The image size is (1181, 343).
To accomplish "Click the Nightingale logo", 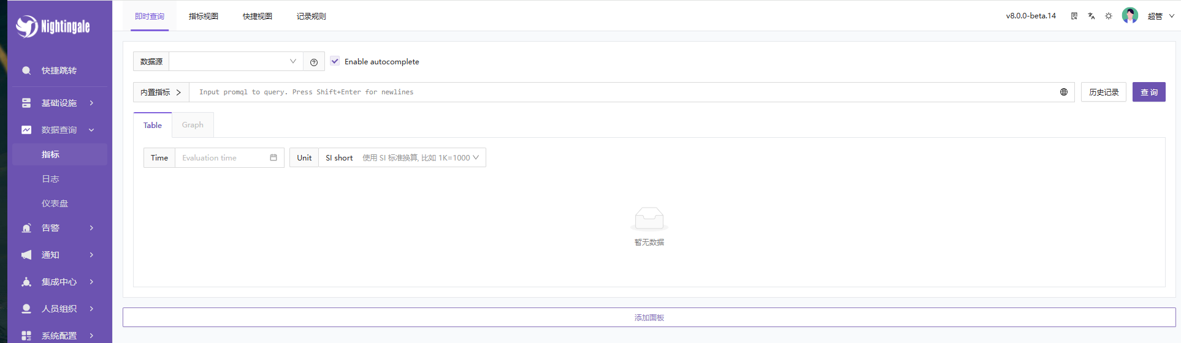I will coord(53,26).
